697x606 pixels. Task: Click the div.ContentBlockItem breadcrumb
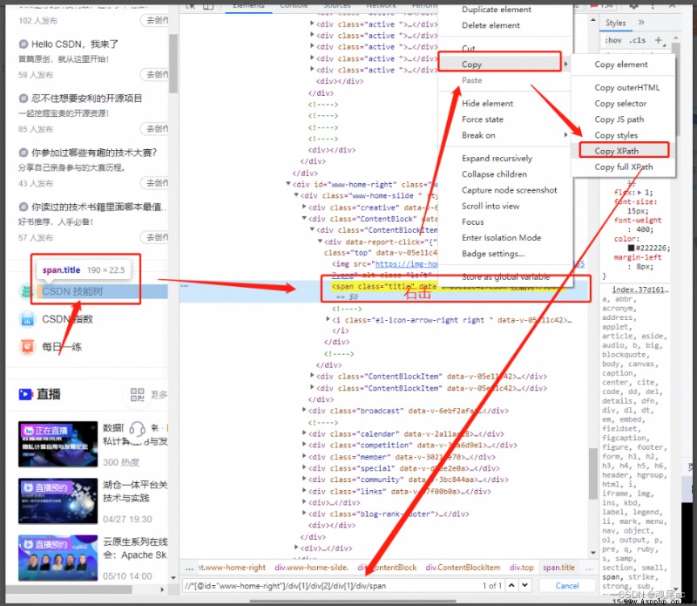point(463,568)
